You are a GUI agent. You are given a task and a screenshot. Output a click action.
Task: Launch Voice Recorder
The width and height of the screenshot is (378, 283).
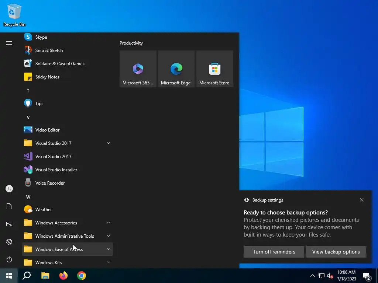(68, 183)
